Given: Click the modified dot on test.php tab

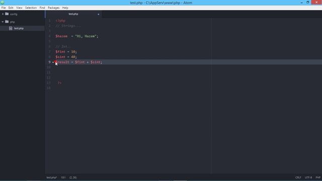Looking at the screenshot, I should [x=99, y=14].
